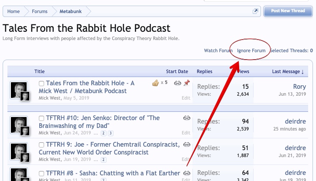Jump to page 3 of TFTRH #10 thread
This screenshot has height=181, width=316.
[x=110, y=133]
